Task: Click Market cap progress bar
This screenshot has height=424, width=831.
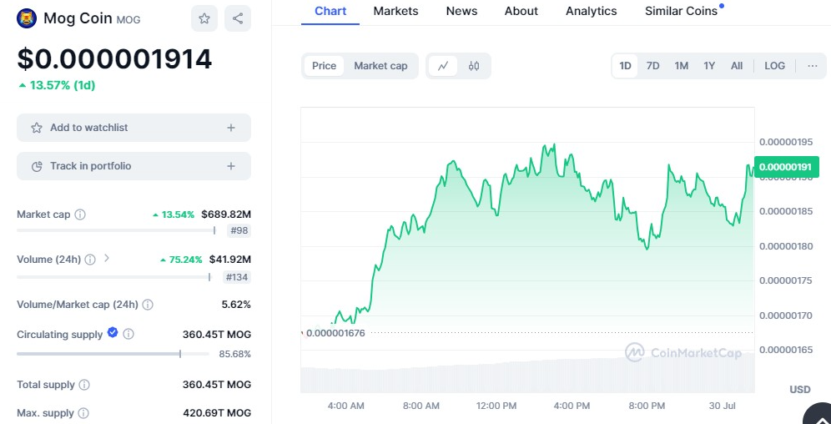Action: 116,230
